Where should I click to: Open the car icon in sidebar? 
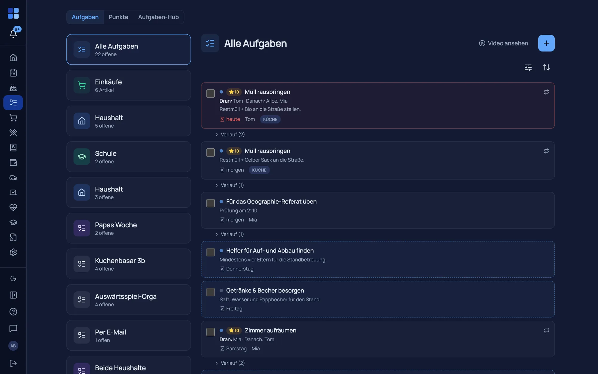point(13,177)
